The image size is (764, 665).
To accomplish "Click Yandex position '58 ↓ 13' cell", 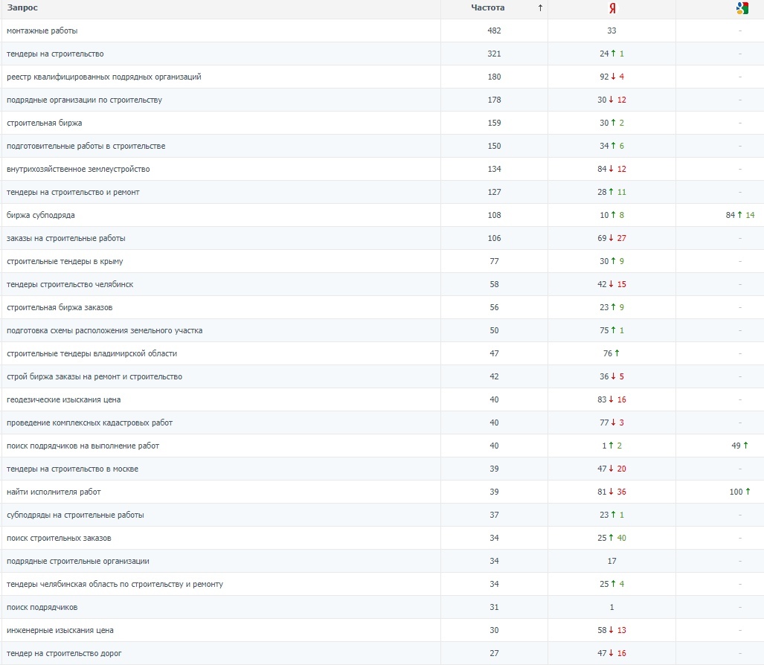I will 611,630.
